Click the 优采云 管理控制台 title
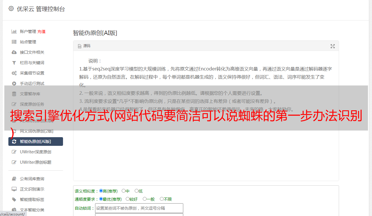This screenshot has width=372, height=216. point(41,9)
